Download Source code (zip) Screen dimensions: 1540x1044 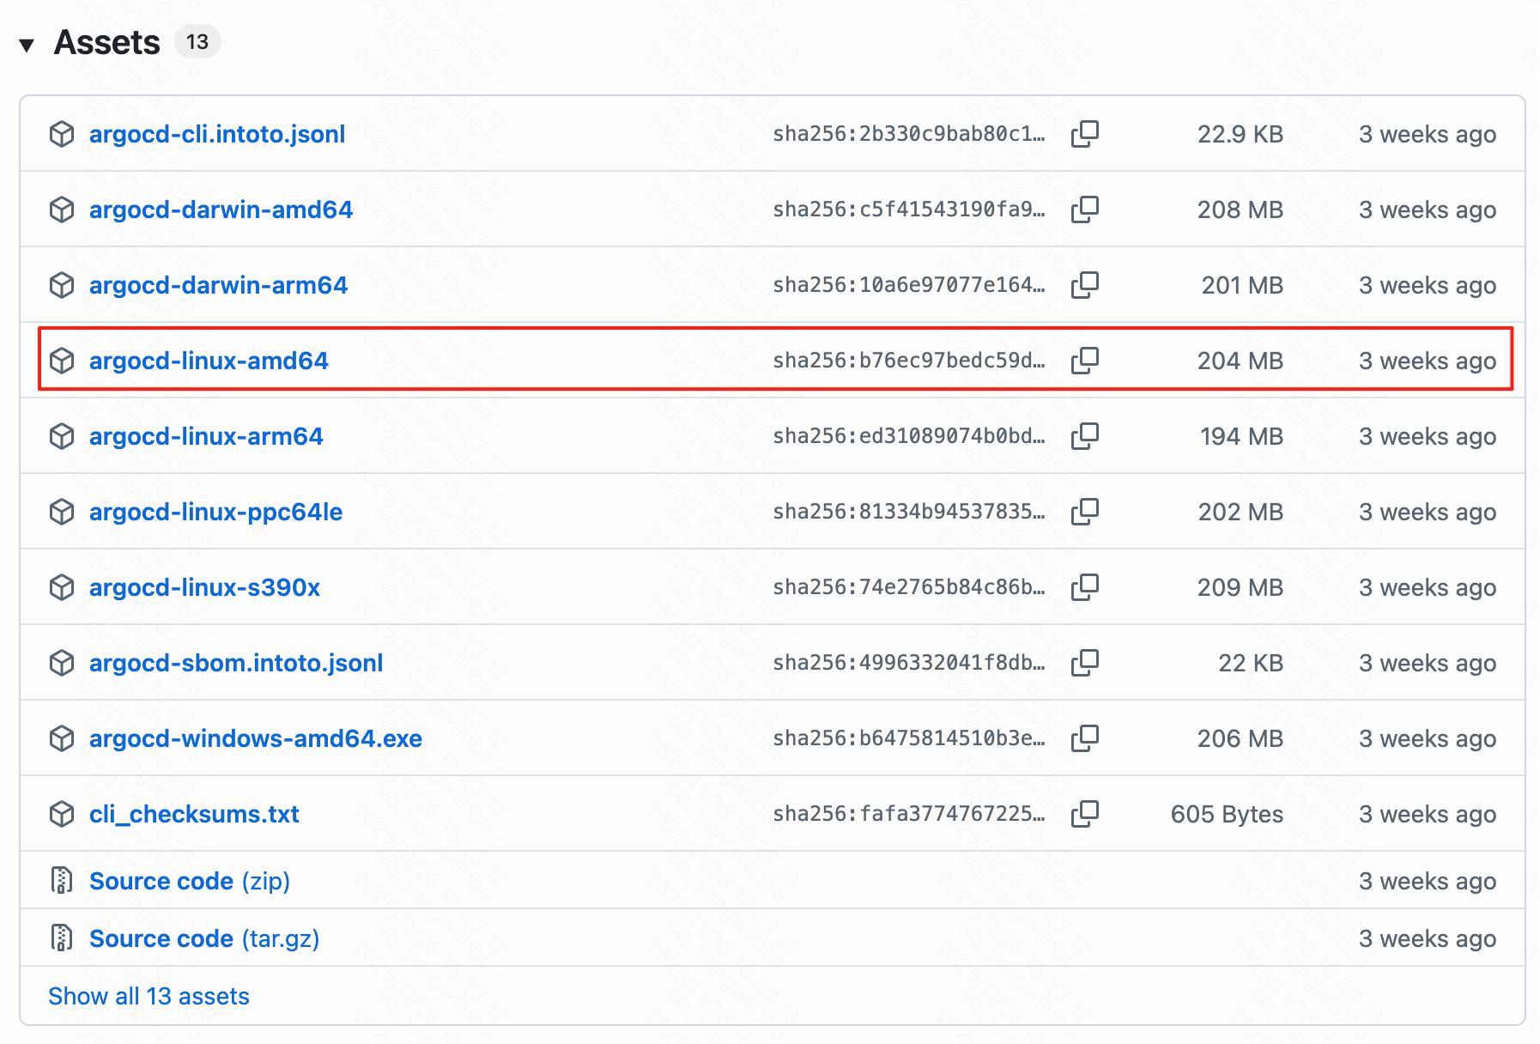pyautogui.click(x=190, y=881)
